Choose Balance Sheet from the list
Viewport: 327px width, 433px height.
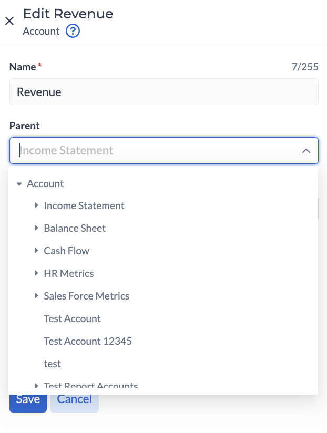tap(75, 228)
